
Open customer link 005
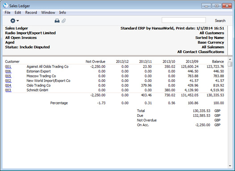point(8,76)
